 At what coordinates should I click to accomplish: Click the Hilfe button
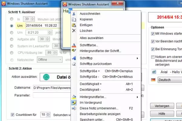coord(162,114)
